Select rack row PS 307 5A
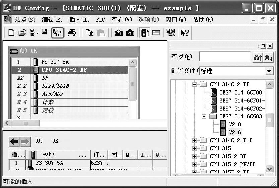Viewport: 279px width, 188px height. pos(70,62)
